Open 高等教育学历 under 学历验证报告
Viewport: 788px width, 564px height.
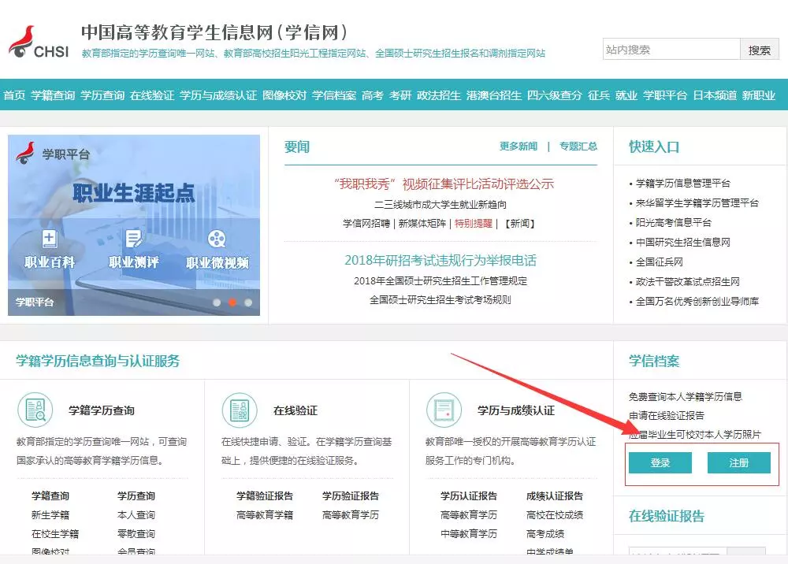(351, 515)
